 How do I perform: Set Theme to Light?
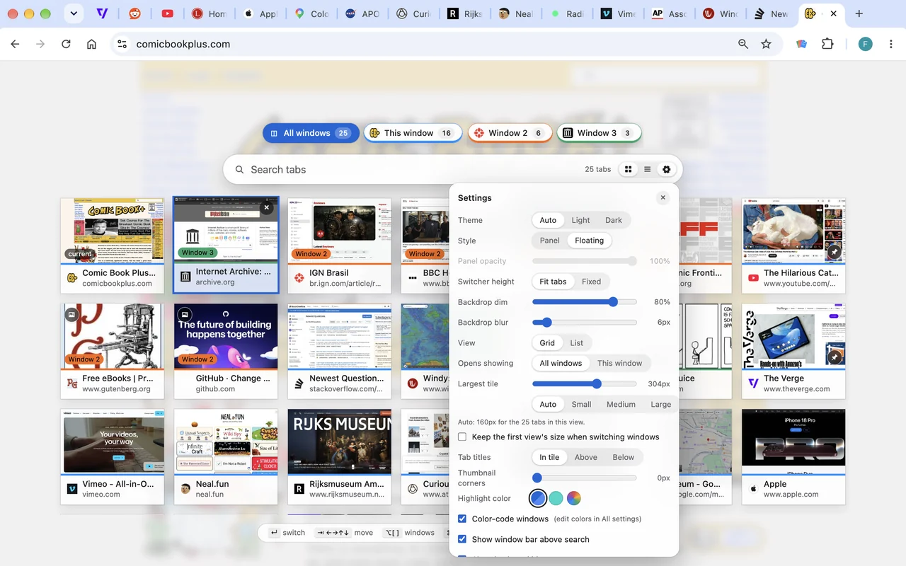(x=580, y=220)
